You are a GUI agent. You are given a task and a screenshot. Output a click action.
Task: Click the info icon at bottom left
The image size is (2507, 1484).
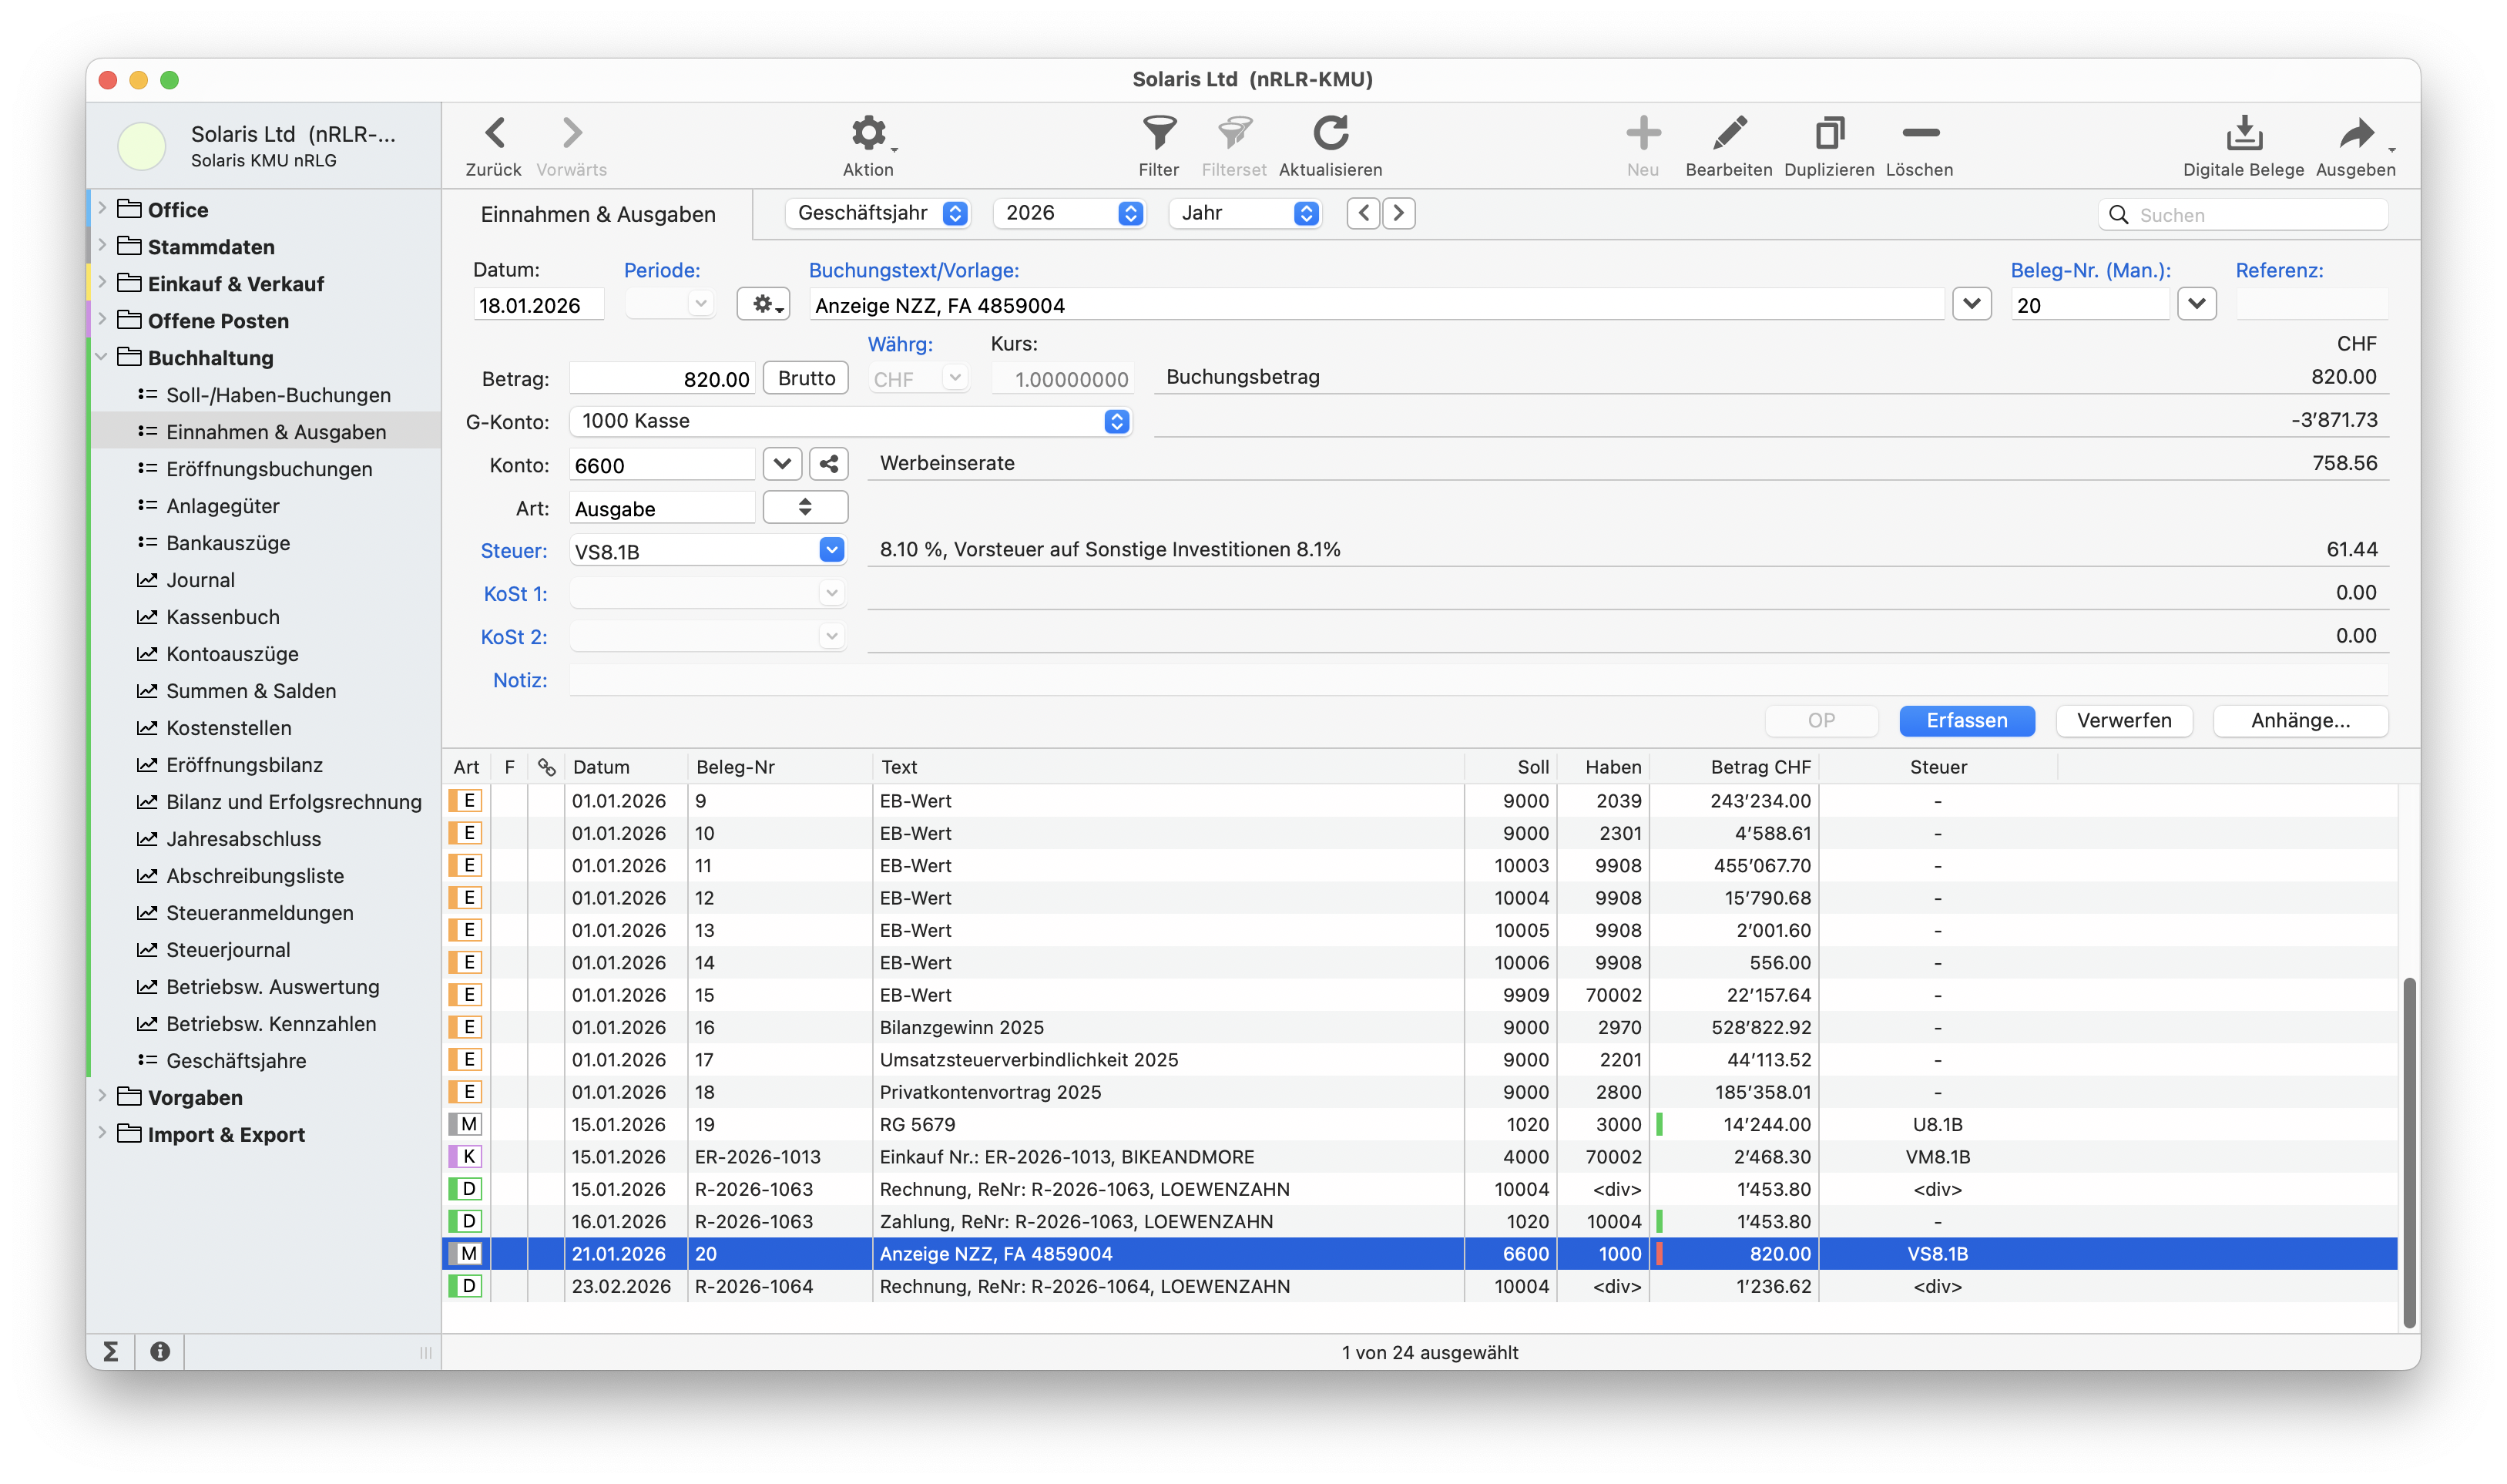tap(160, 1352)
